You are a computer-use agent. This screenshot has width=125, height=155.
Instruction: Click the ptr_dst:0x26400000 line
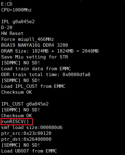[x=26, y=139]
